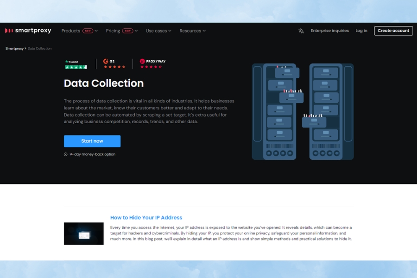Open the Pricing menu item
417x278 pixels.
[x=113, y=31]
